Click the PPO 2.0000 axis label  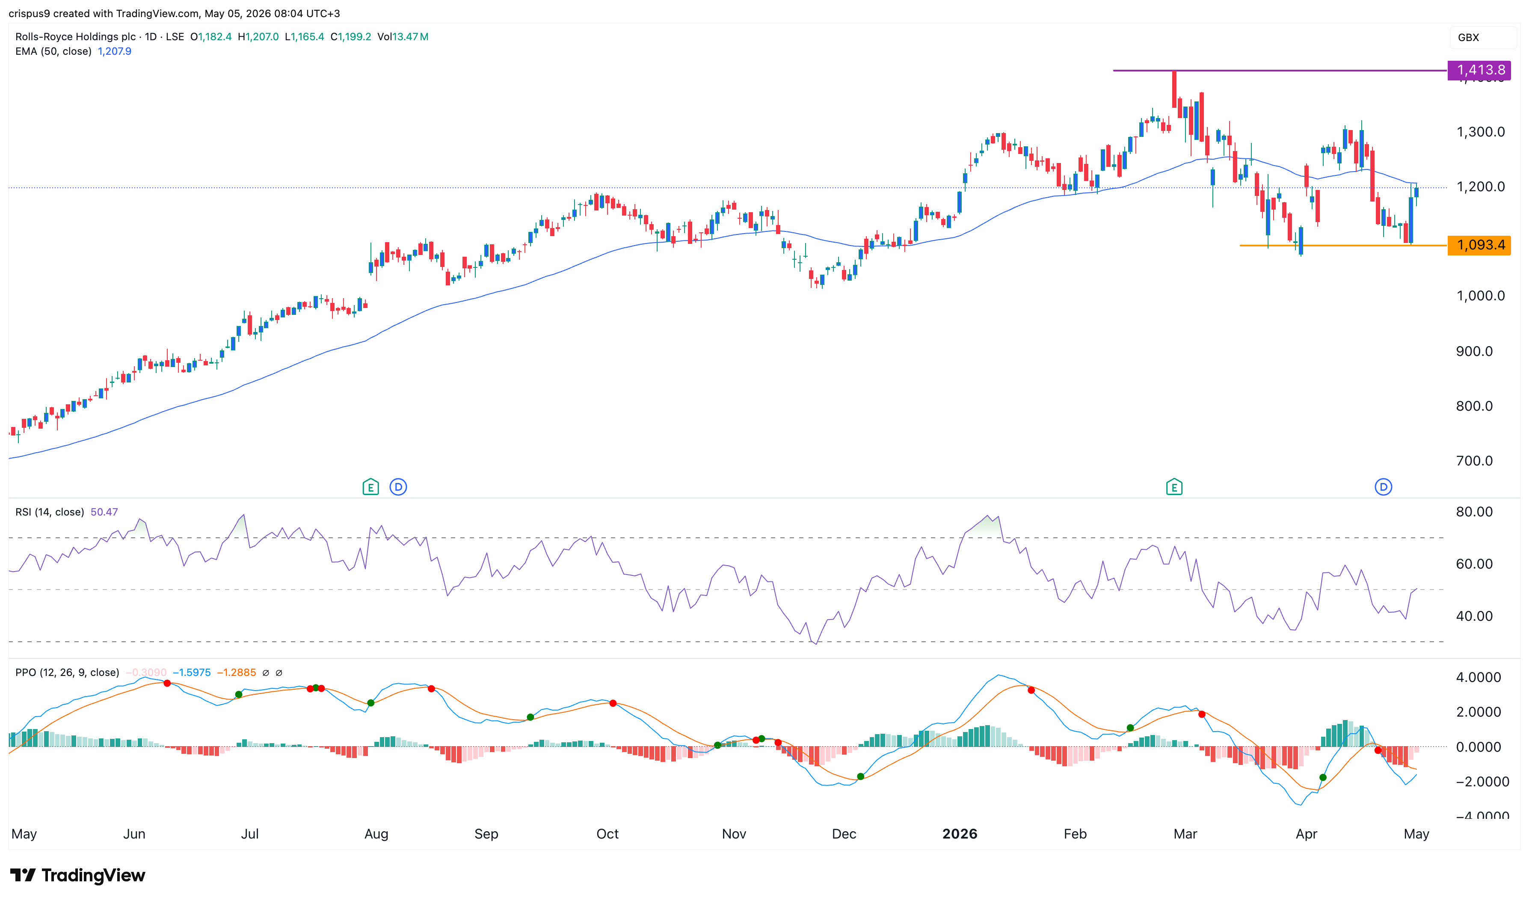point(1479,712)
